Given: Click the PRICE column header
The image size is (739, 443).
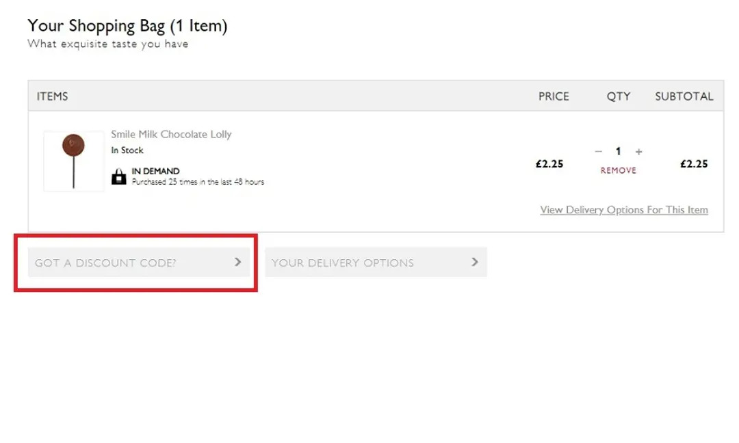Looking at the screenshot, I should coord(554,96).
